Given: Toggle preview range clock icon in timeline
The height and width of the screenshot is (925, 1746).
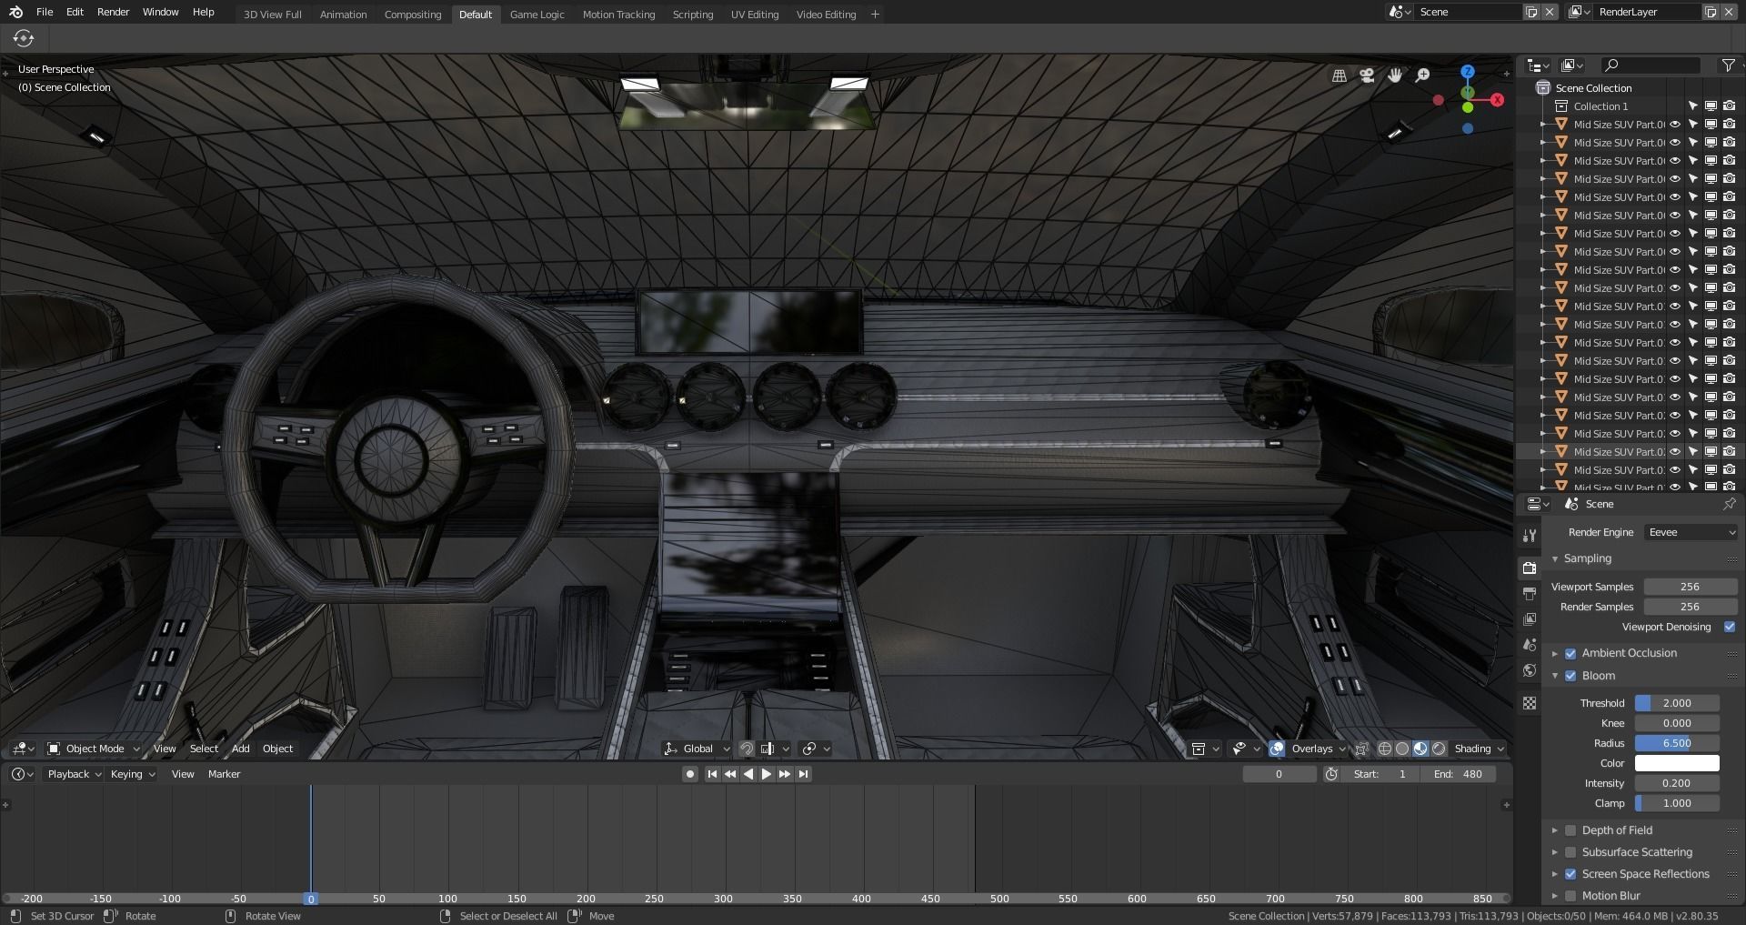Looking at the screenshot, I should click(x=1331, y=774).
